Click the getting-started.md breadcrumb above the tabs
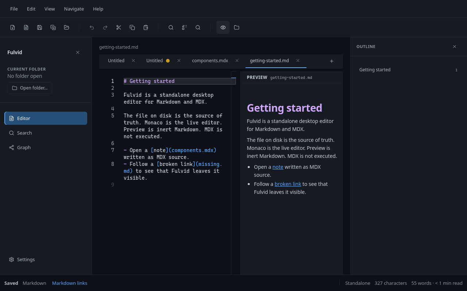Image resolution: width=467 pixels, height=291 pixels. pyautogui.click(x=119, y=47)
